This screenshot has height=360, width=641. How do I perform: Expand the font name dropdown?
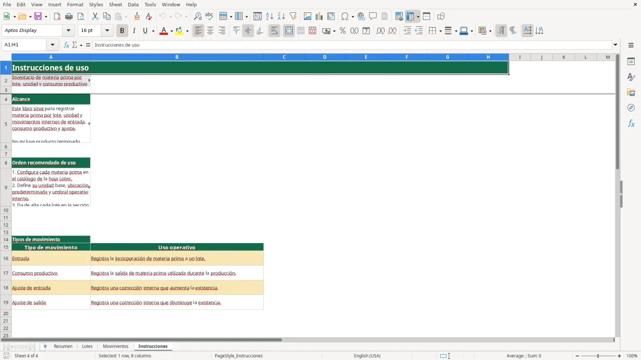coord(68,31)
